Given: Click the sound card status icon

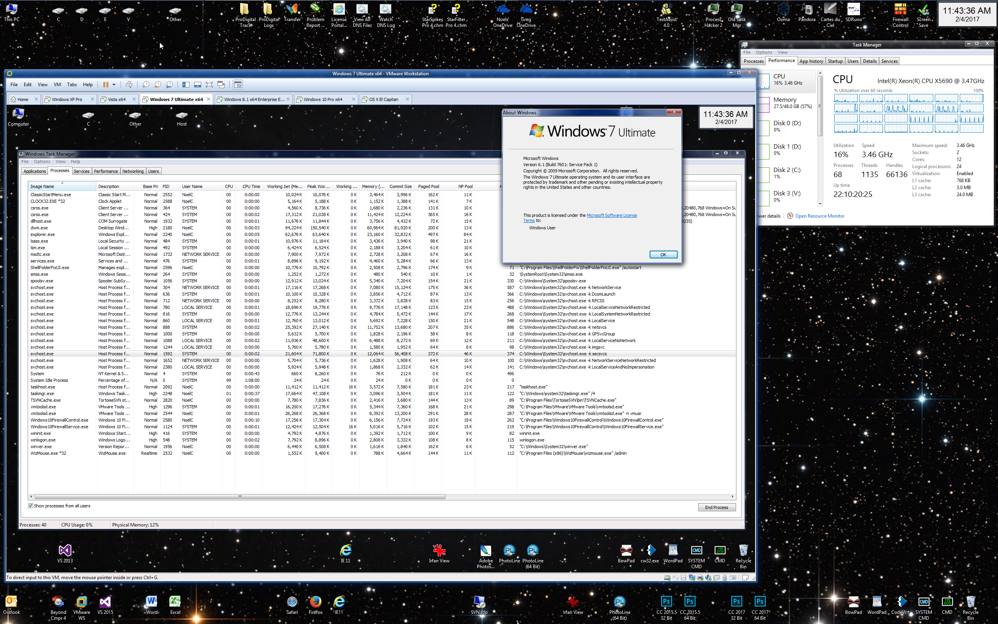Looking at the screenshot, I should (x=708, y=577).
